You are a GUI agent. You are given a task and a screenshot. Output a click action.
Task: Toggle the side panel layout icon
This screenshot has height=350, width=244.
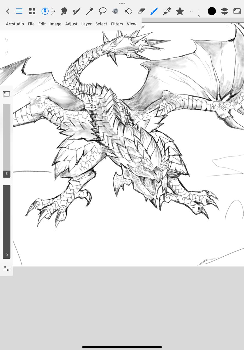pos(6,94)
